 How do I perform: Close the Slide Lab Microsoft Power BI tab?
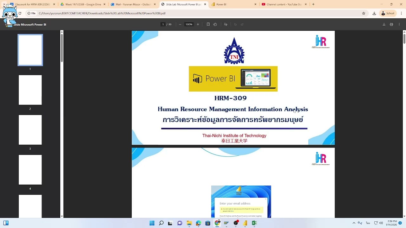(205, 4)
